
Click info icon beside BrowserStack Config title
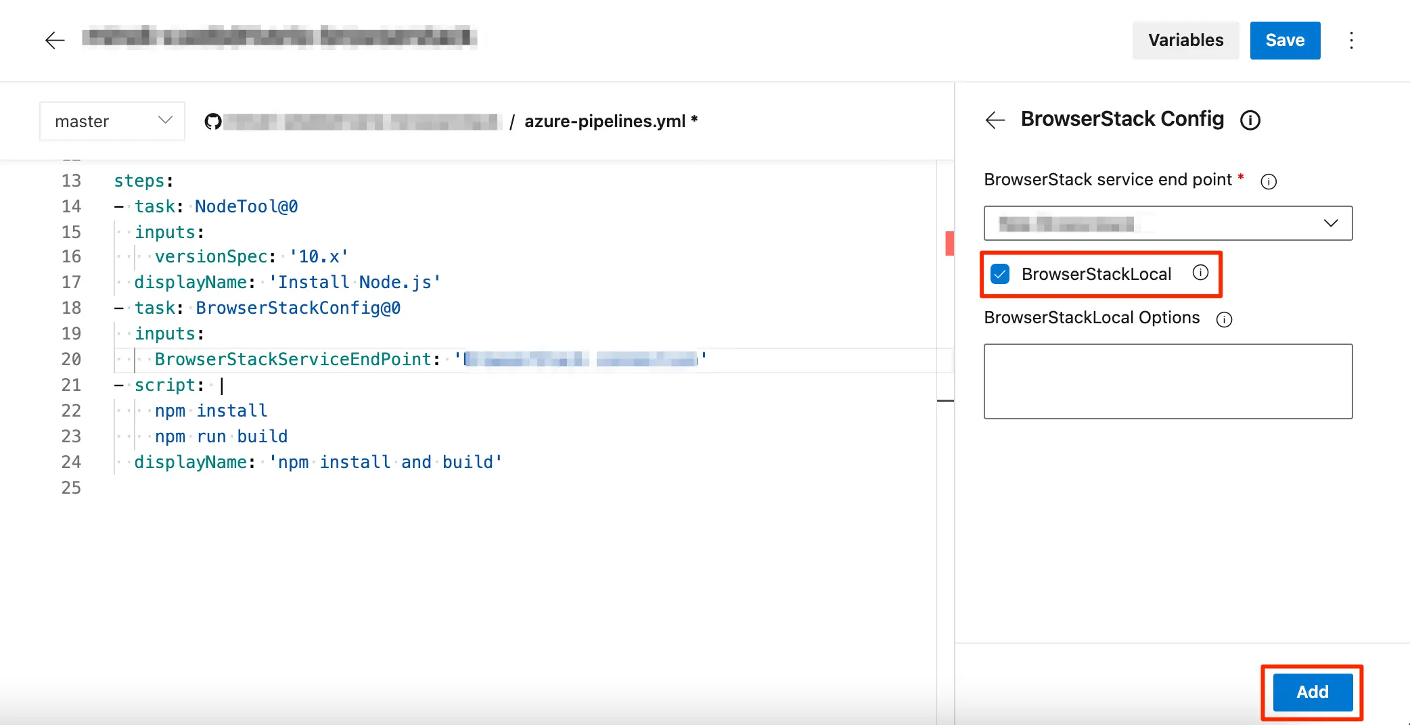(1250, 120)
